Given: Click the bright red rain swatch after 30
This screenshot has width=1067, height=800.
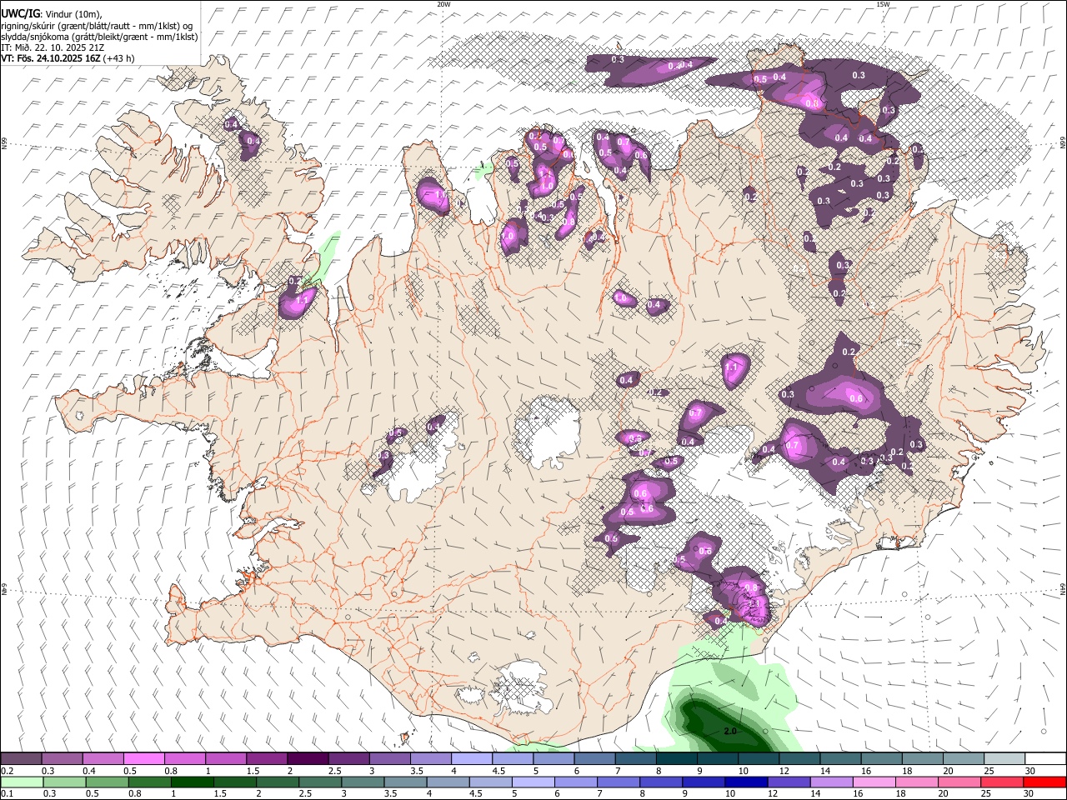Looking at the screenshot, I should 1044,782.
